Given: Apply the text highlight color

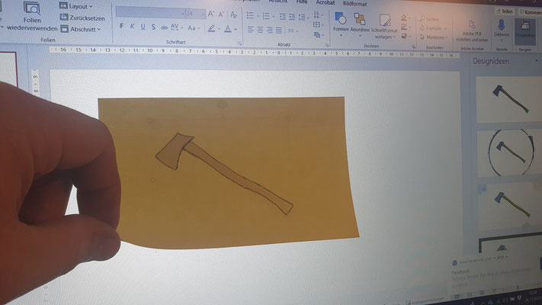Looking at the screenshot, I should coord(213,29).
